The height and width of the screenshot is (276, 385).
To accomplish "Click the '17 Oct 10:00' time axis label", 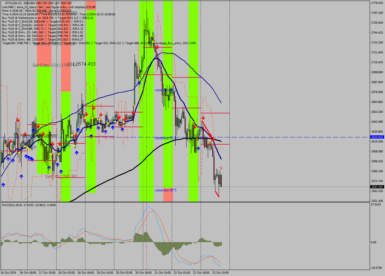I will pyautogui.click(x=47, y=273).
